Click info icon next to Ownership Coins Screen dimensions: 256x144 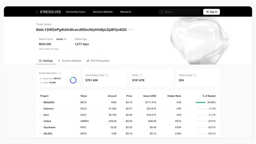[107, 75]
